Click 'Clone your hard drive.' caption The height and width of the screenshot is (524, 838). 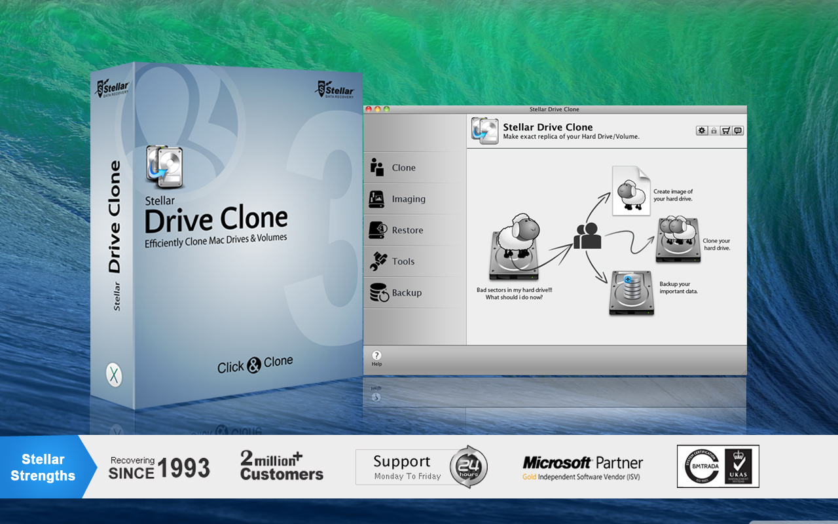[x=716, y=245]
